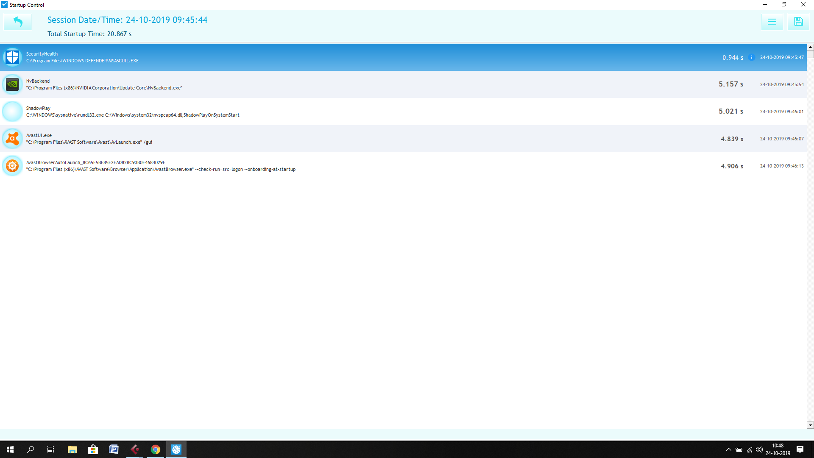Click the NvBackend NVIDIA icon

pos(12,84)
